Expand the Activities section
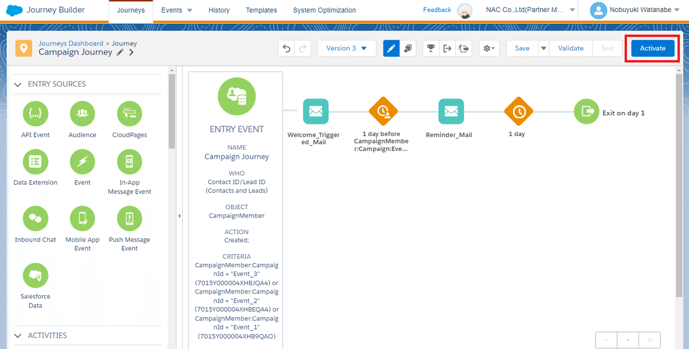Viewport: 689px width, 349px height. (17, 335)
